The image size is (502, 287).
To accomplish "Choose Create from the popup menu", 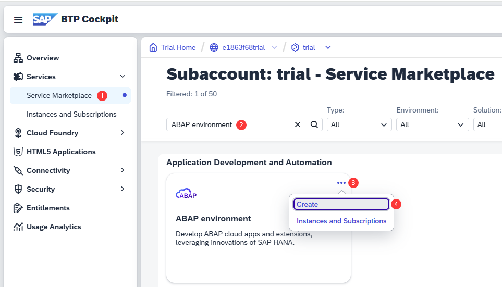I will [x=341, y=205].
